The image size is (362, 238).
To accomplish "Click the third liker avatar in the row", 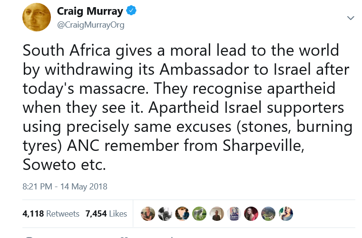I will (182, 214).
